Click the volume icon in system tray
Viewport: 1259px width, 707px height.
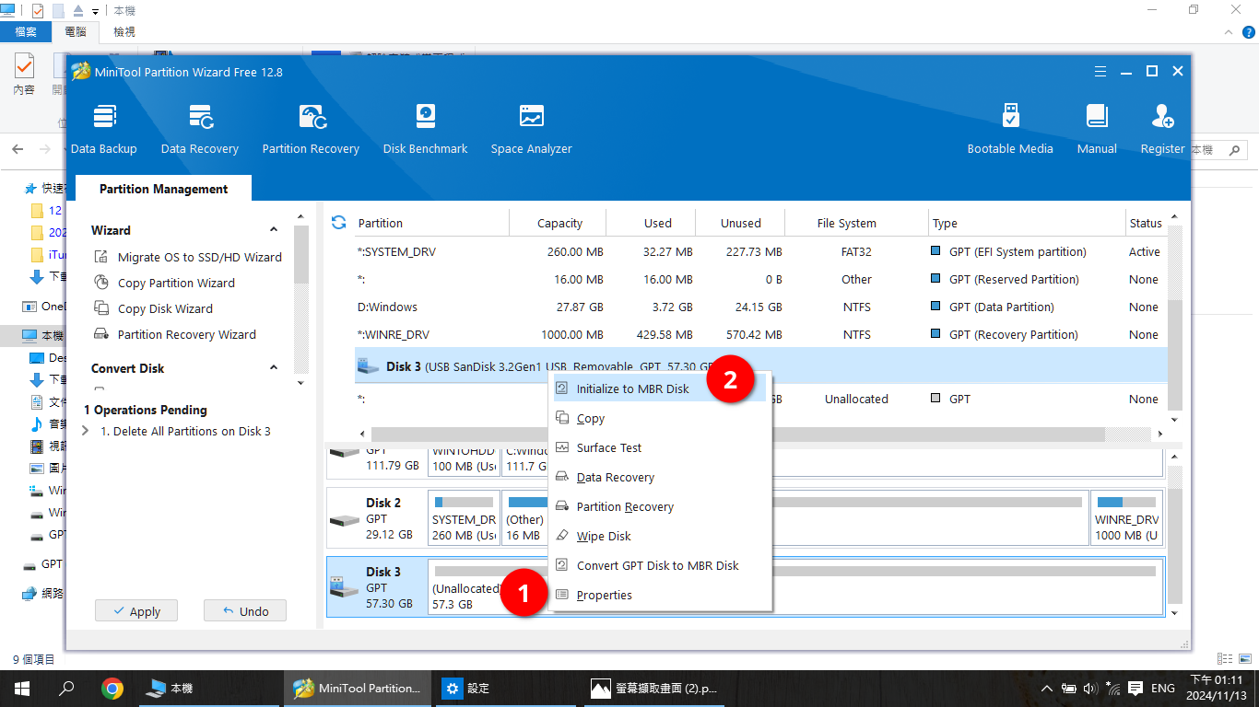1091,688
